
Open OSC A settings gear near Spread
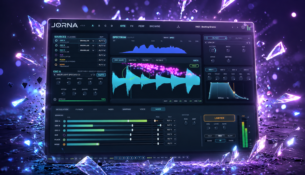click(x=55, y=99)
